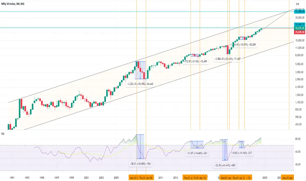Screen dimensions: 306x181
Task: Click the RSI indicator label
Action: [x=3, y=134]
